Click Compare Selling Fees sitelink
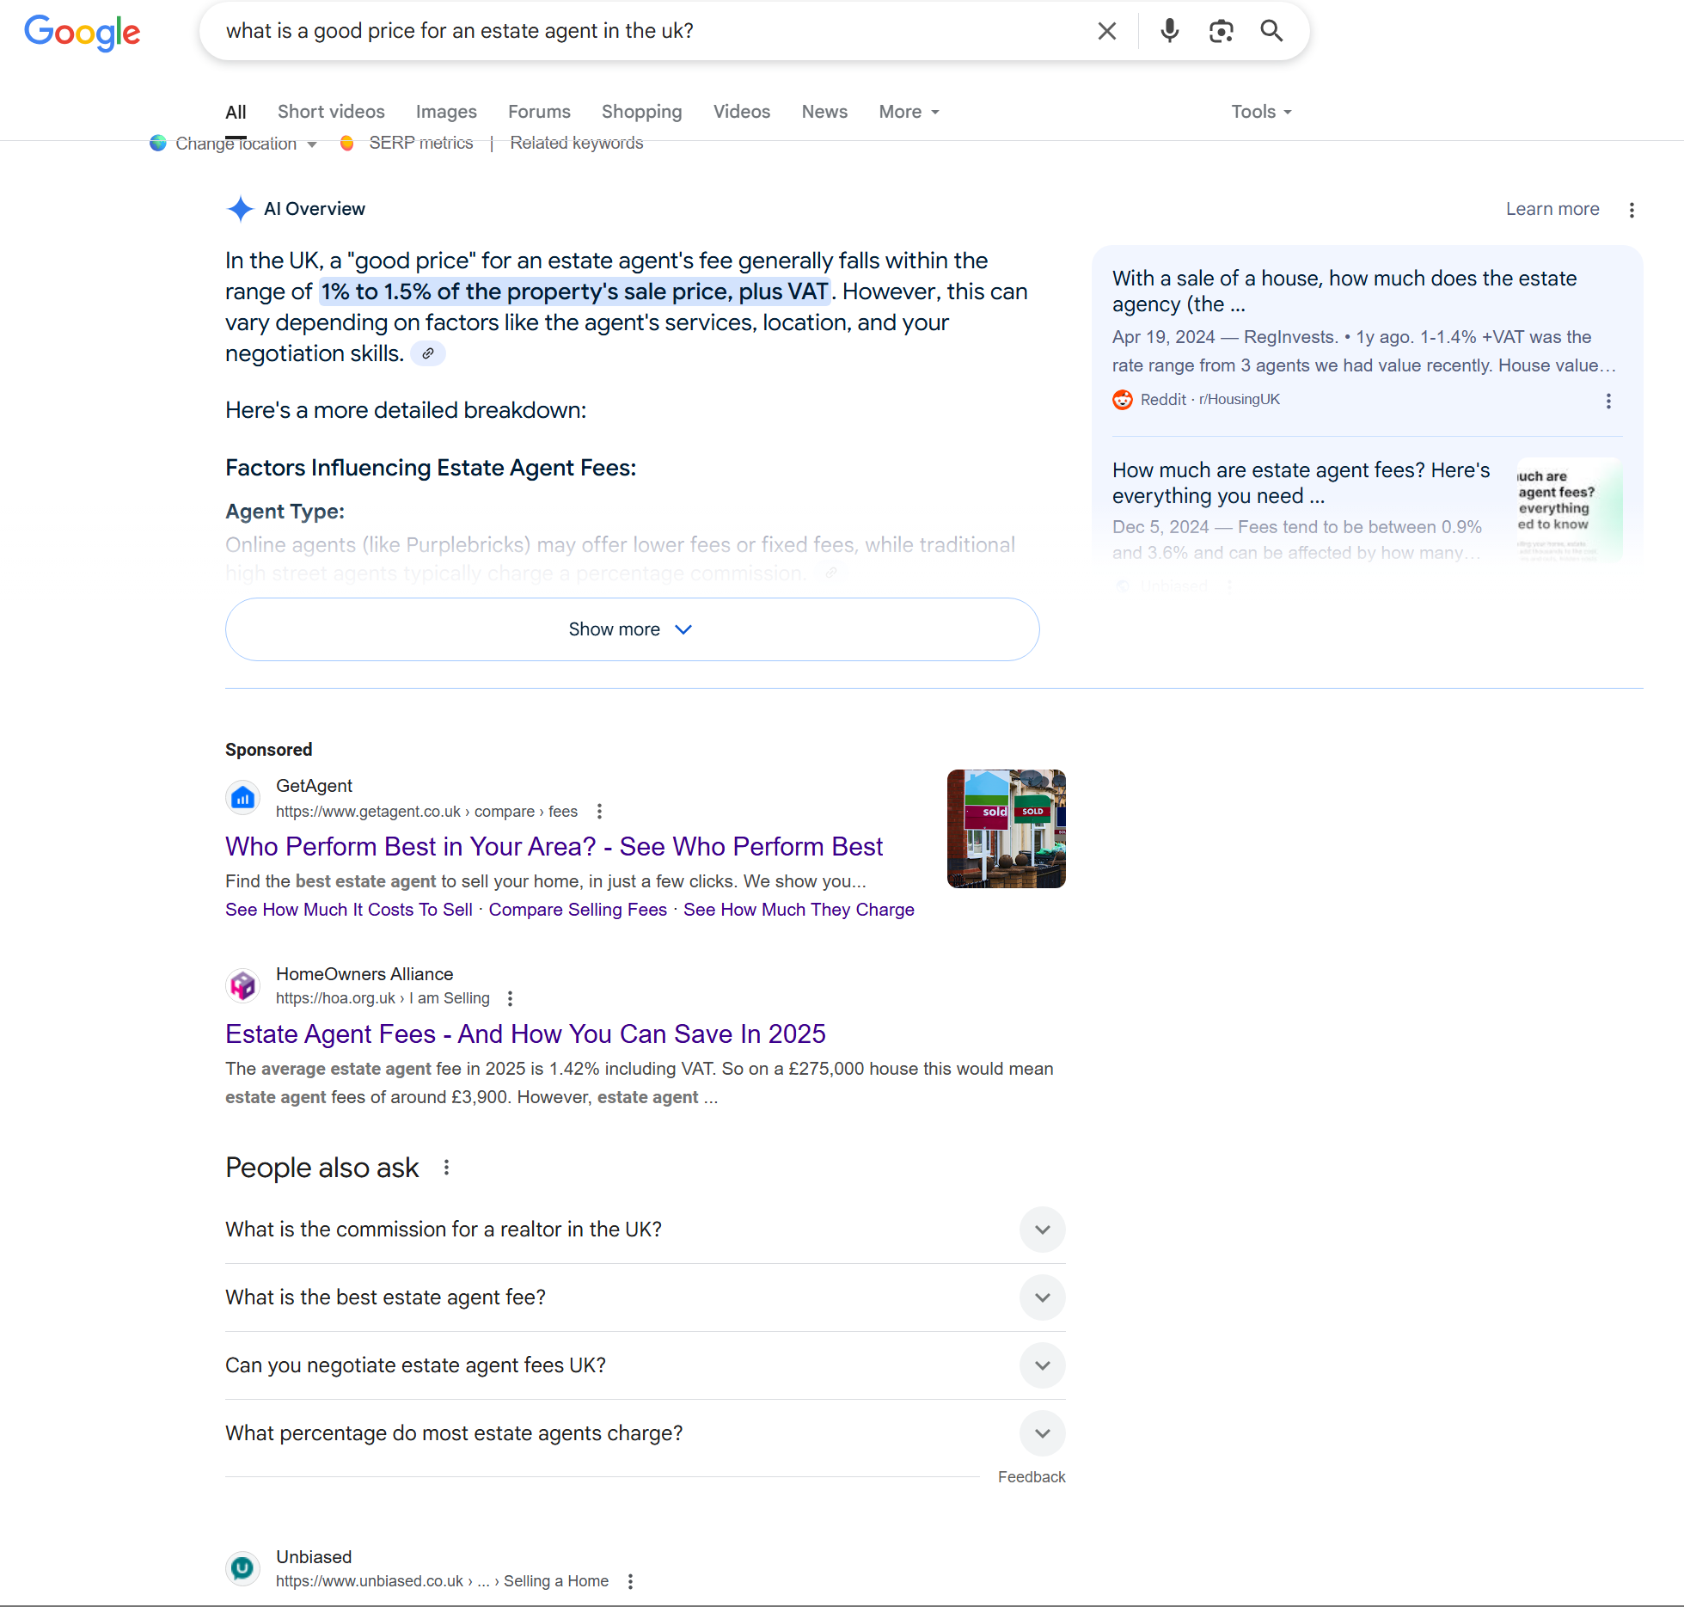Image resolution: width=1684 pixels, height=1607 pixels. (x=578, y=910)
